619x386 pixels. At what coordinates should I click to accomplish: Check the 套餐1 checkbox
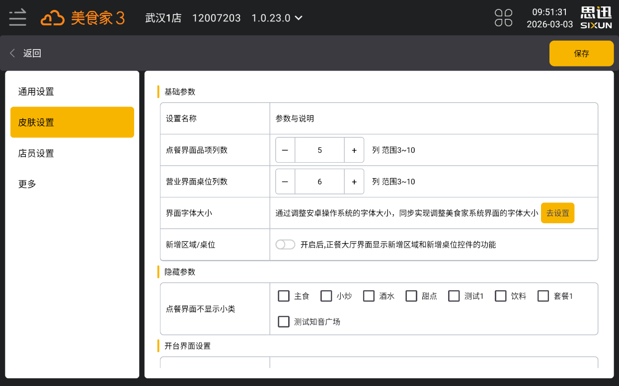coord(543,296)
